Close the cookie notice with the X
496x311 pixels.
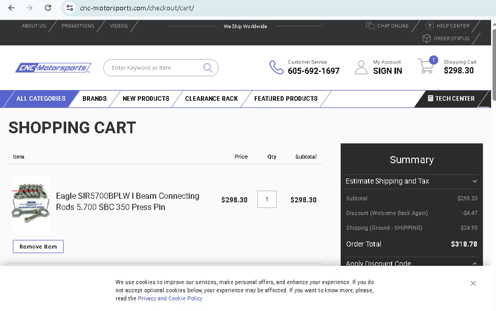(473, 283)
